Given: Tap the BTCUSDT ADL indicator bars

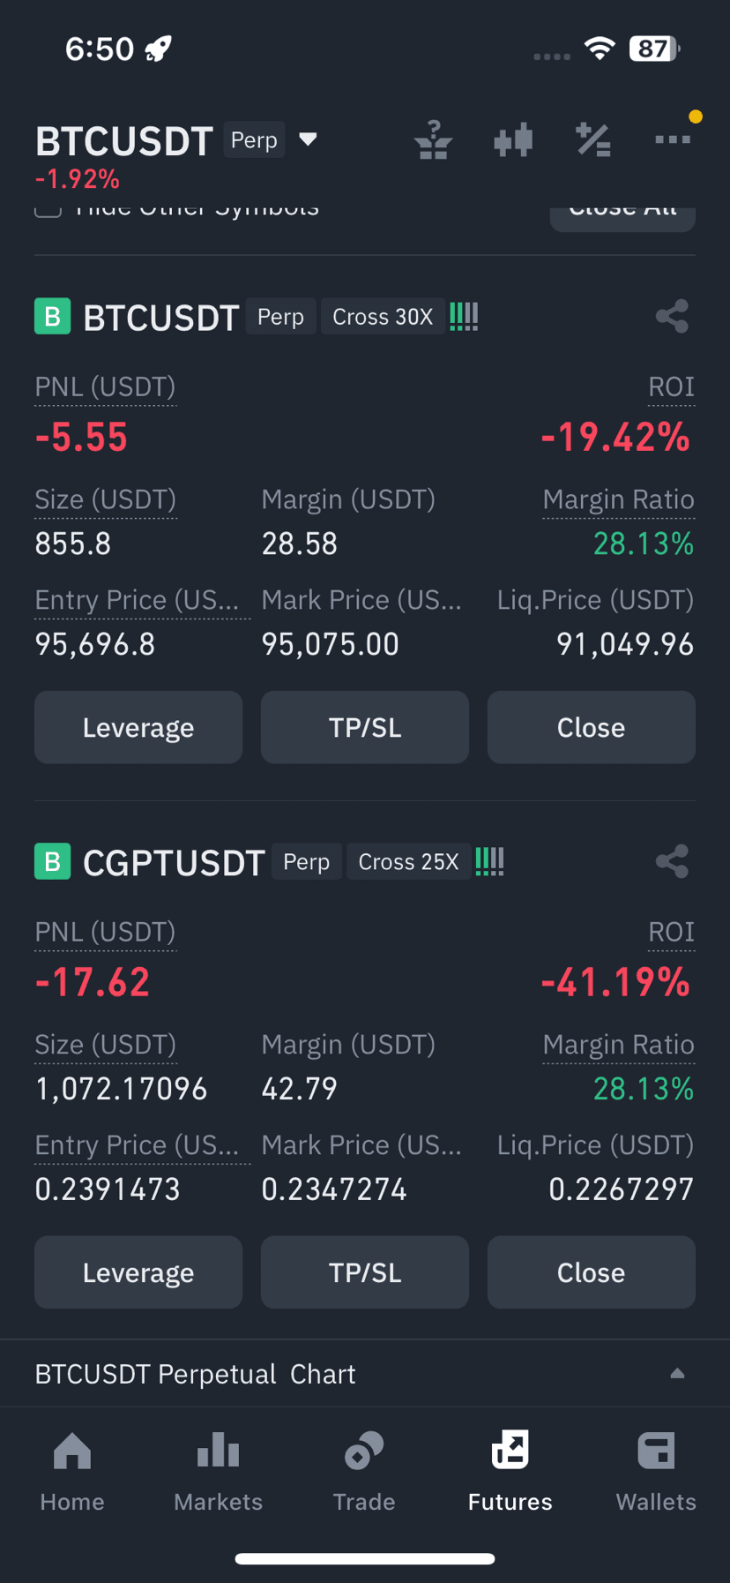Looking at the screenshot, I should coord(464,317).
